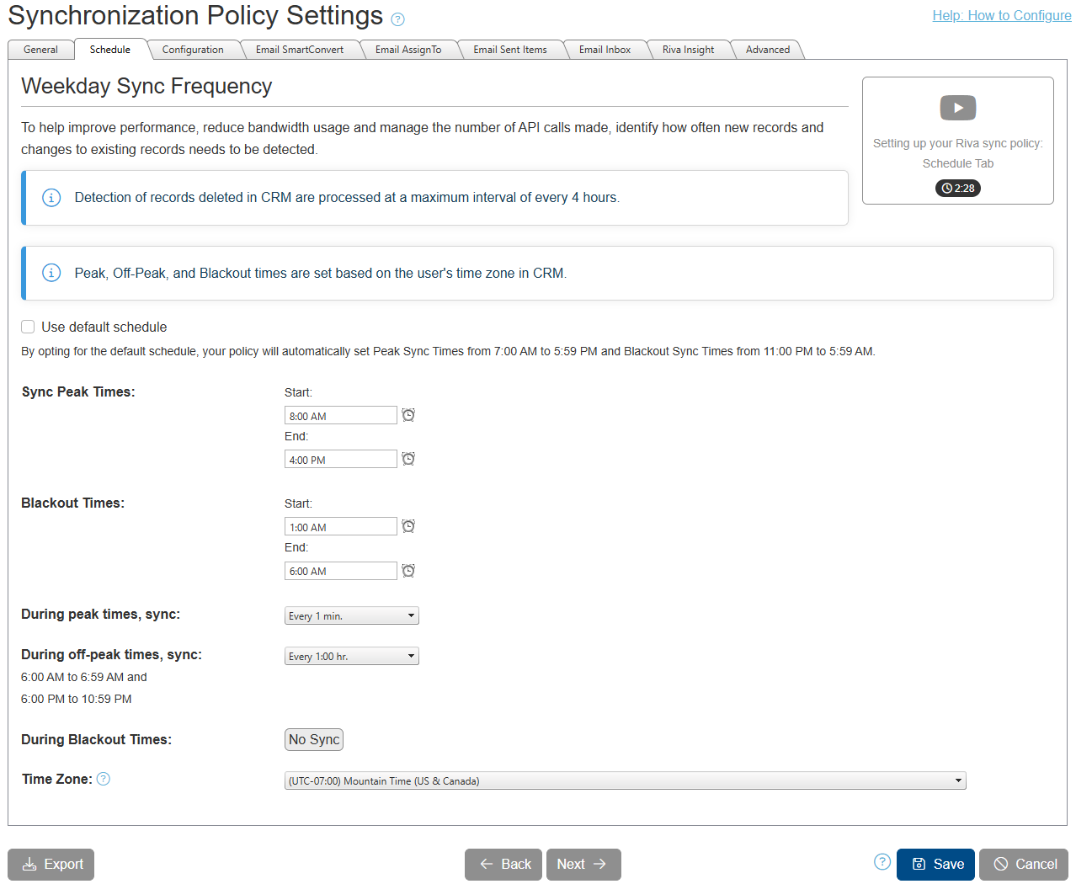This screenshot has height=884, width=1076.
Task: Click the help icon beside Time Zone
Action: (103, 779)
